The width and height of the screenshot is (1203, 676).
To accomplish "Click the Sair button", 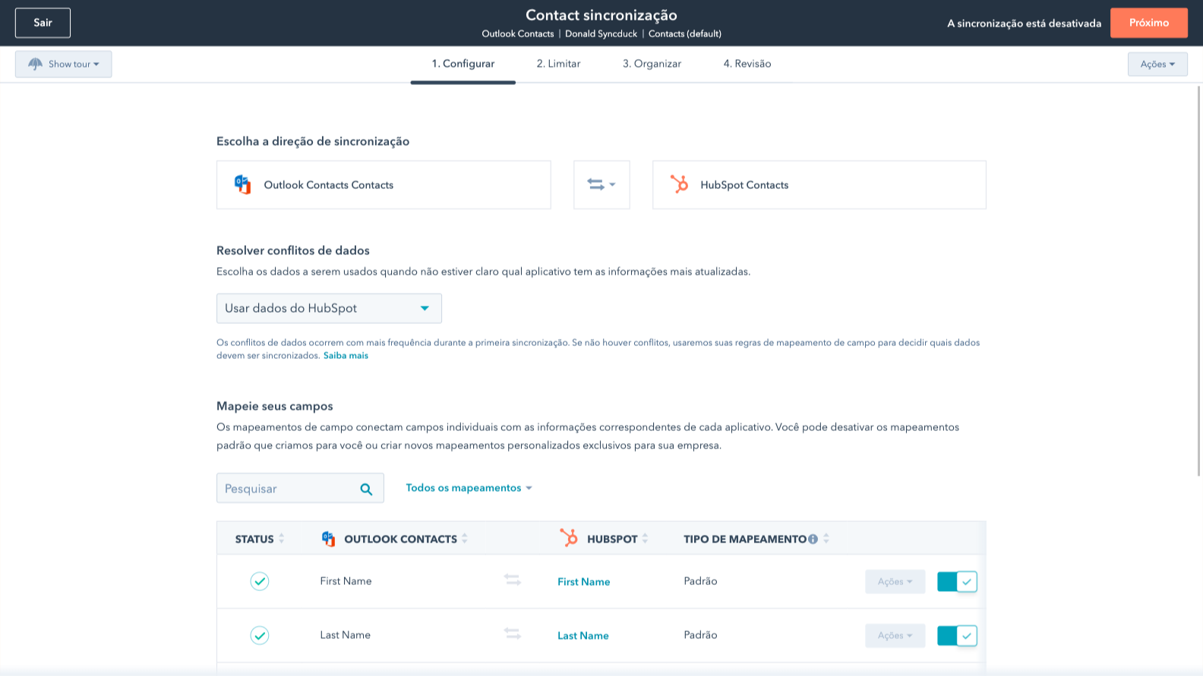I will point(43,23).
